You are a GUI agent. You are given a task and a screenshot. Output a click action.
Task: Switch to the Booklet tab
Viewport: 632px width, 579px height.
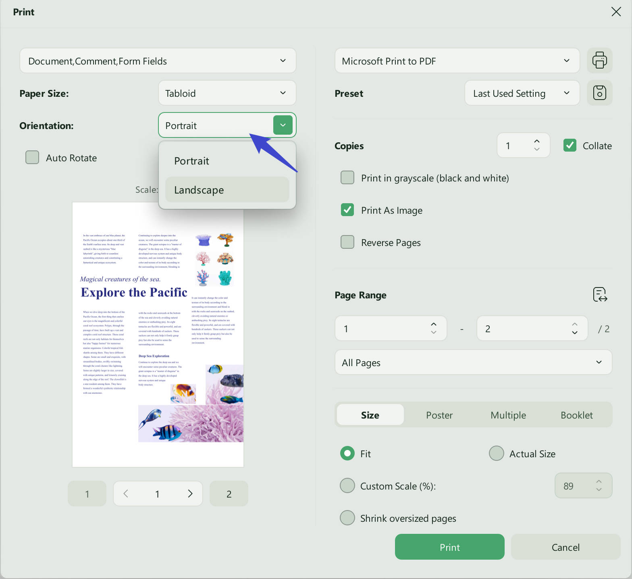(577, 414)
